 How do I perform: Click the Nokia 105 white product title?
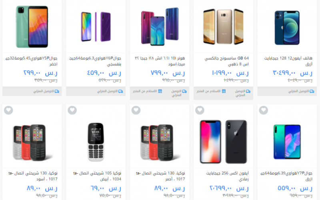tap(97, 176)
